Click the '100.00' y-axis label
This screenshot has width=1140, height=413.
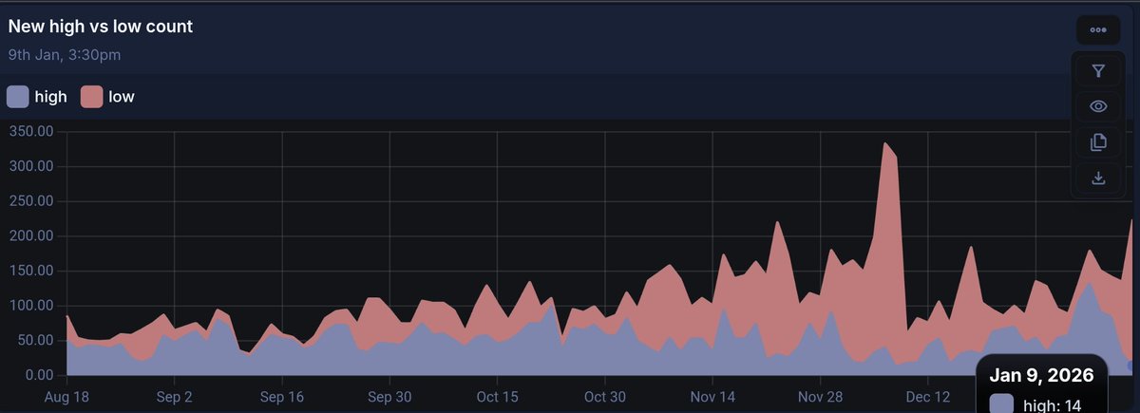click(x=29, y=306)
